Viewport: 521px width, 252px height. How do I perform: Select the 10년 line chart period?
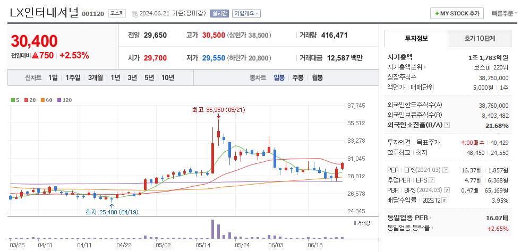click(168, 78)
